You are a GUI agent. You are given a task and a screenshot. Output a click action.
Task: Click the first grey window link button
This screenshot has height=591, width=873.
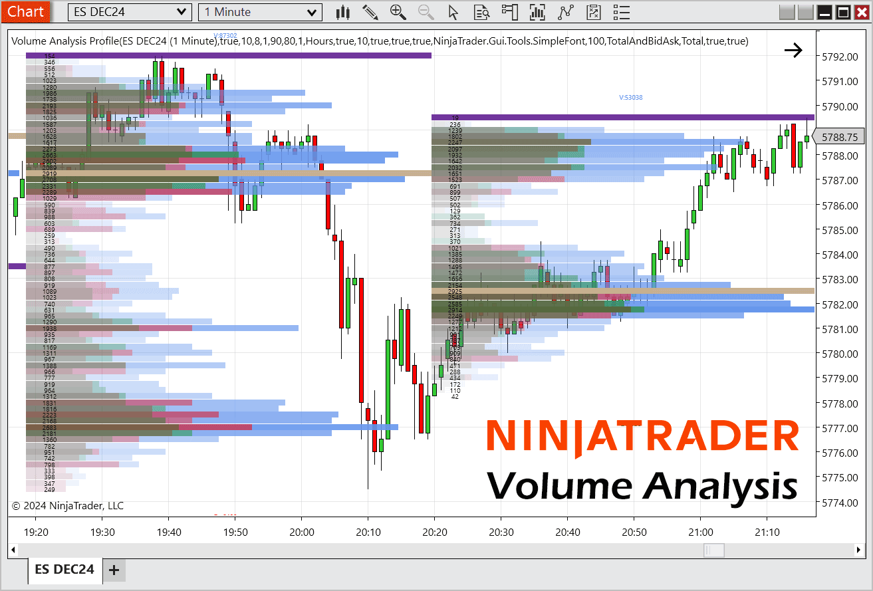[787, 12]
